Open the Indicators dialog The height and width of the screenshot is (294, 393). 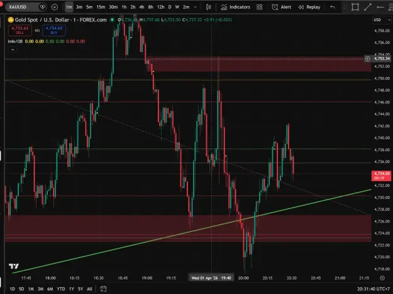click(235, 7)
